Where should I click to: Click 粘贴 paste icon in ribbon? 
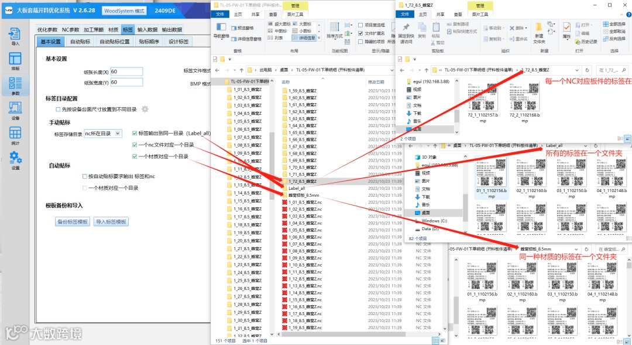click(436, 27)
